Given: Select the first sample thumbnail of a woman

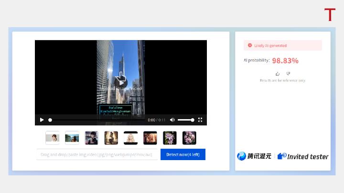Looking at the screenshot, I should pyautogui.click(x=53, y=138).
